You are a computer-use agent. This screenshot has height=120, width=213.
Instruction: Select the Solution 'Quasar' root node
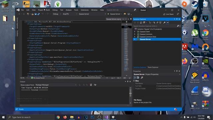[149, 29]
